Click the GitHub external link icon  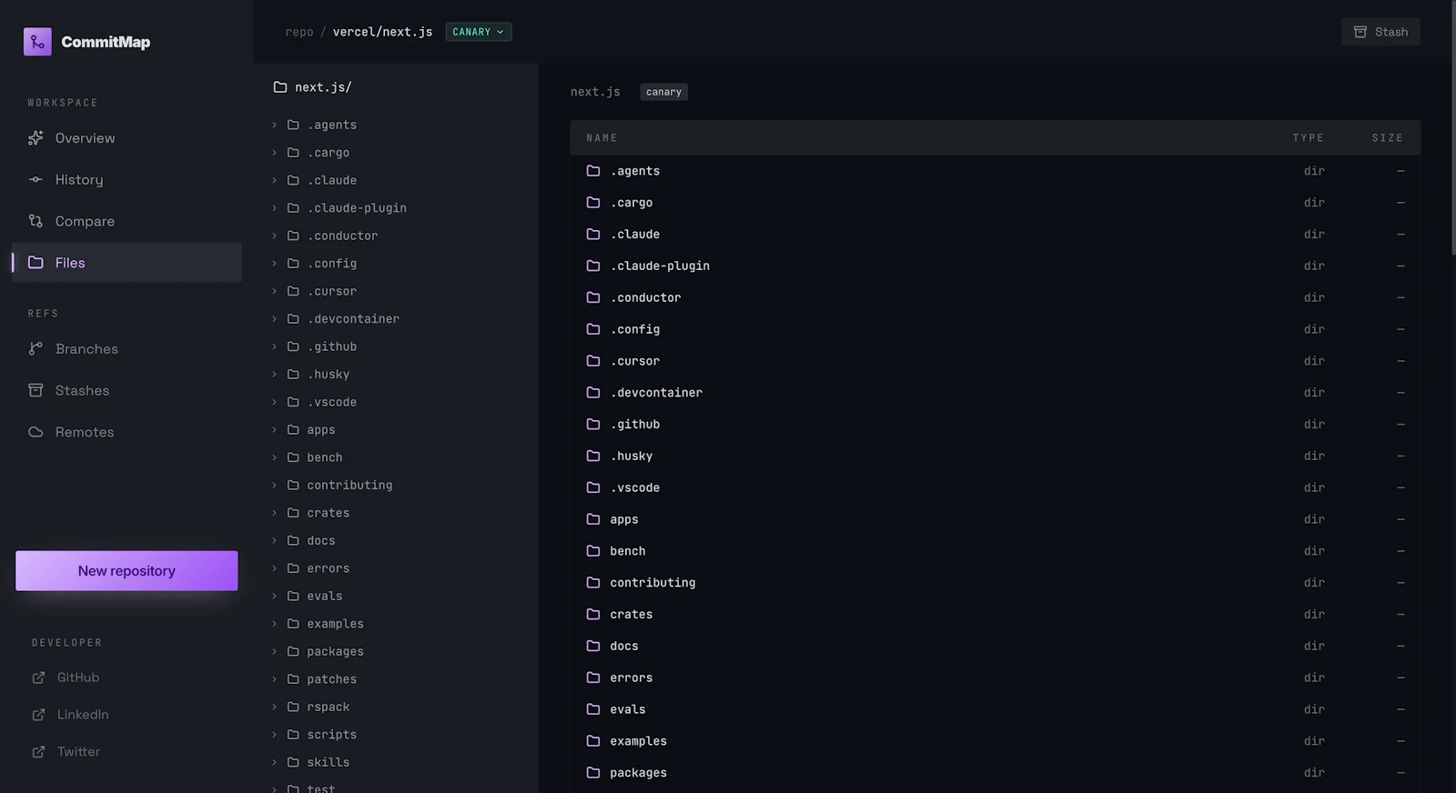(x=38, y=678)
